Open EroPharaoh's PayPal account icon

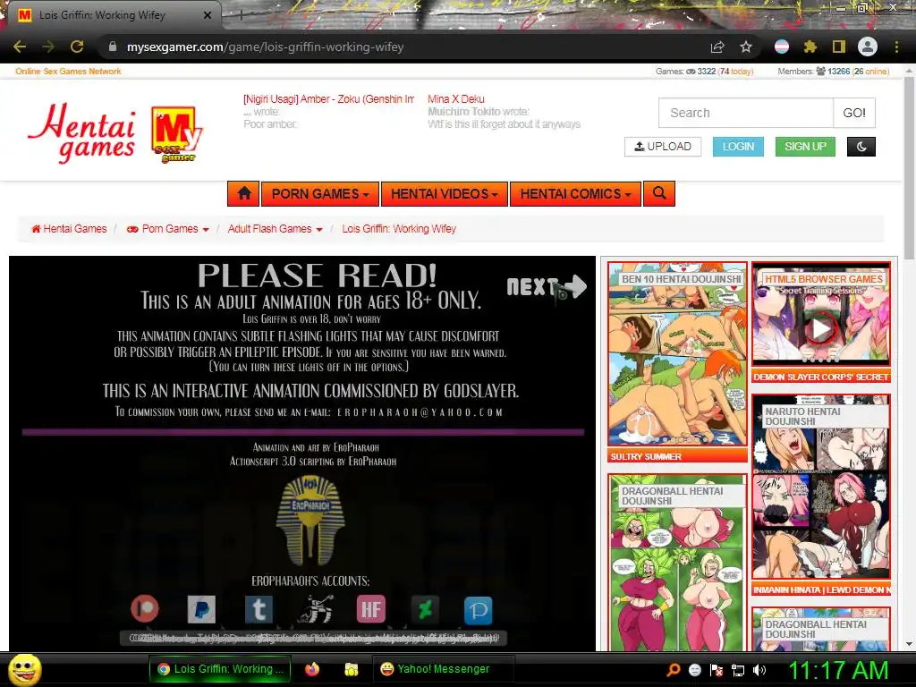click(201, 609)
